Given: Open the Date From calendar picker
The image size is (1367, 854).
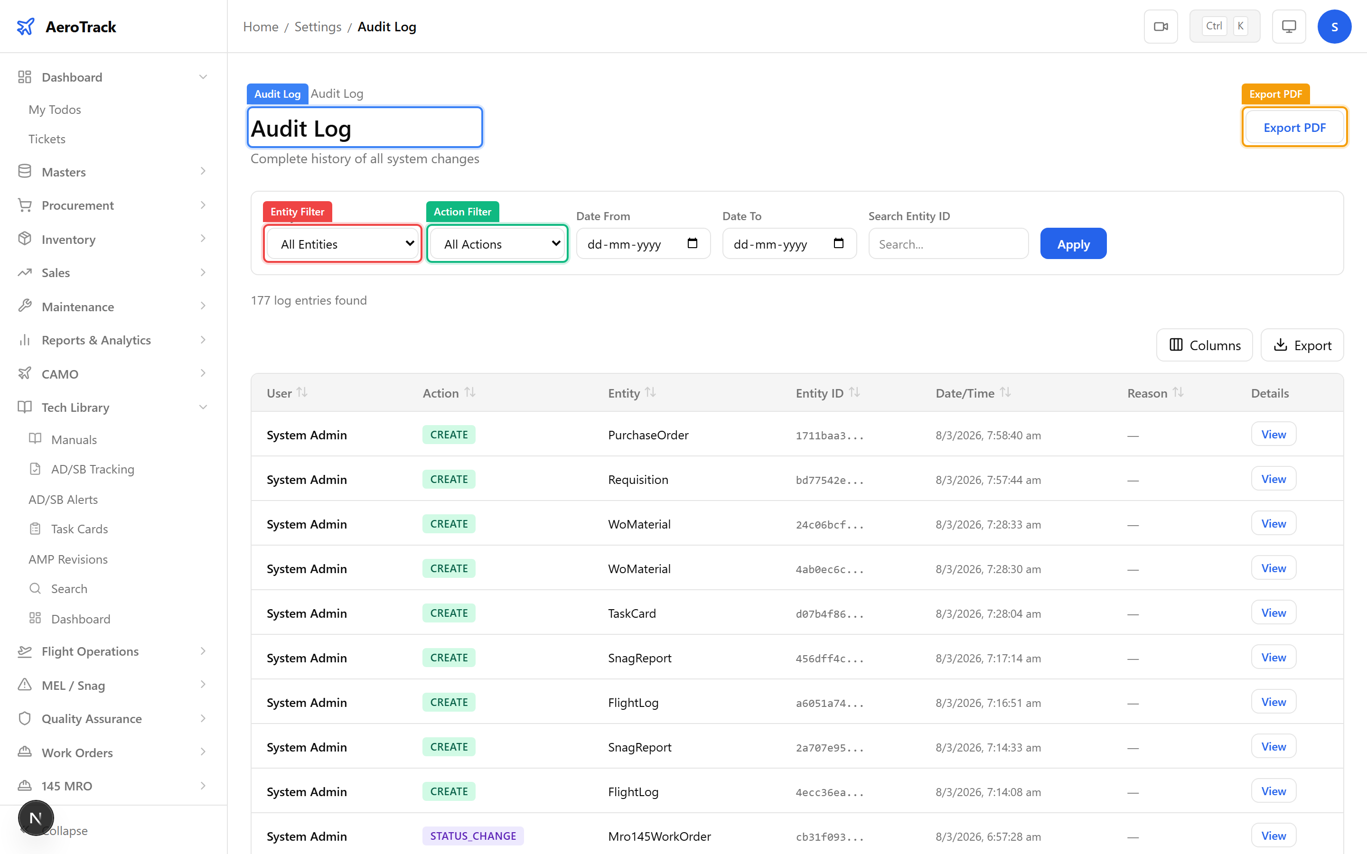Looking at the screenshot, I should [693, 243].
